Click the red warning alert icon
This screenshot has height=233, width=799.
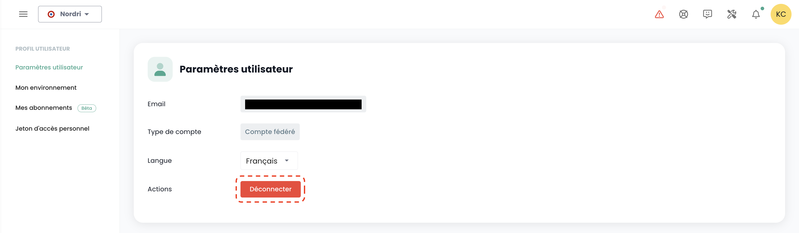[659, 14]
